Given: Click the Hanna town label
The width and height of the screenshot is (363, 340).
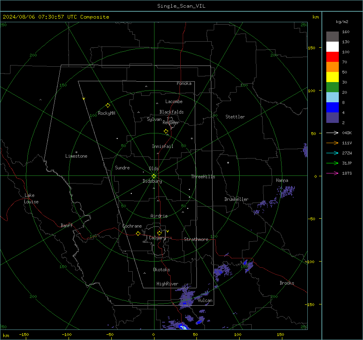Looking at the screenshot, I should click(x=282, y=180).
